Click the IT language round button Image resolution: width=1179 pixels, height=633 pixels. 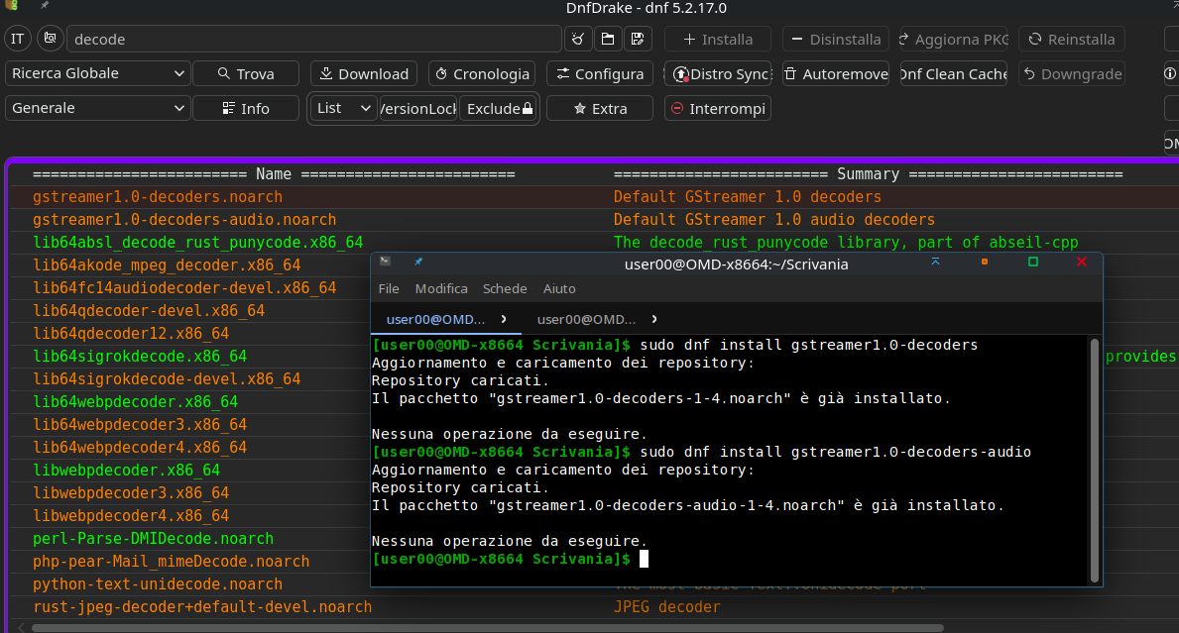click(x=17, y=39)
